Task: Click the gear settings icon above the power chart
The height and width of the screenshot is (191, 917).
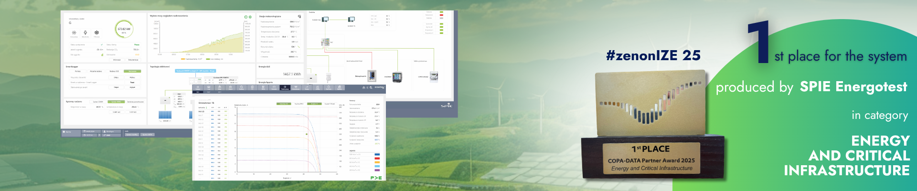Action: coord(250,17)
